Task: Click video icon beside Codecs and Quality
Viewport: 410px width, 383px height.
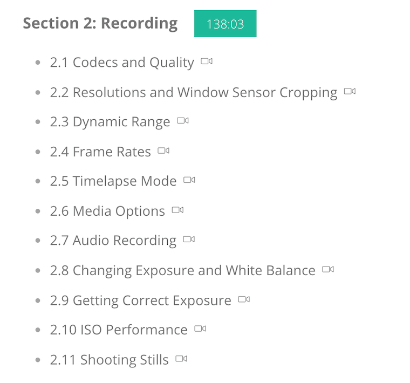Action: [206, 61]
